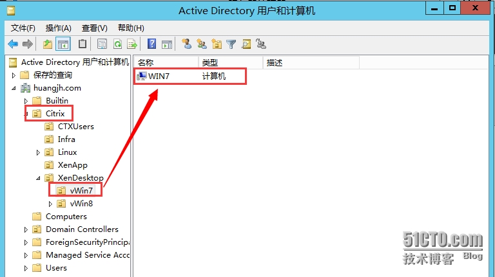
Task: Open Help with the blue question mark icon
Action: 151,44
